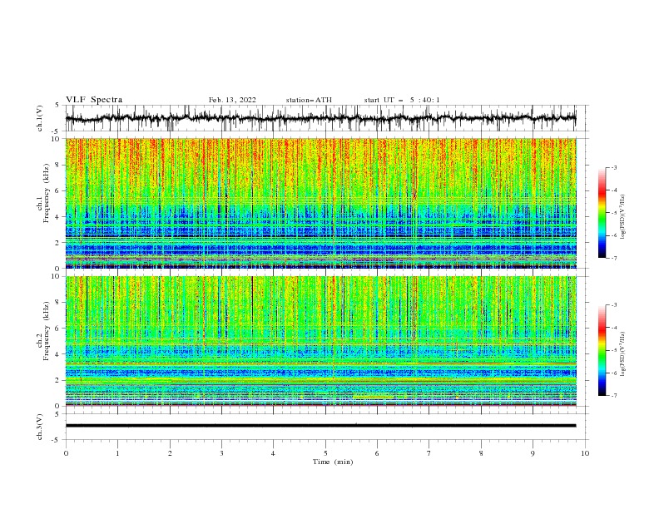Click the time axis tick label "9"
Screen dimensions: 659x509
click(533, 453)
